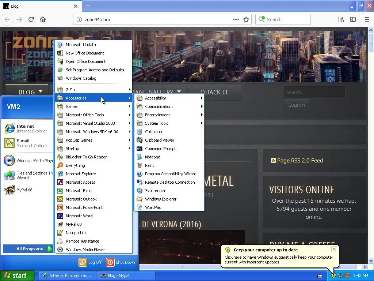Click the zone94.com address bar

(x=157, y=19)
